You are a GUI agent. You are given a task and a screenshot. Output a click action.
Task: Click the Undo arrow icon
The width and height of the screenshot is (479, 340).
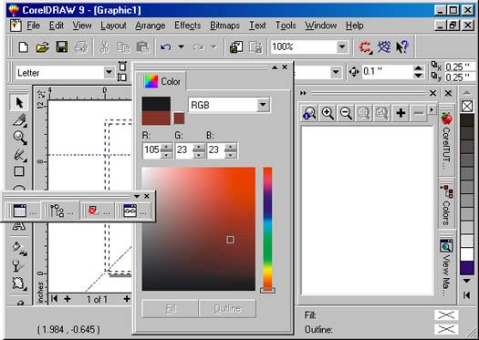point(165,47)
